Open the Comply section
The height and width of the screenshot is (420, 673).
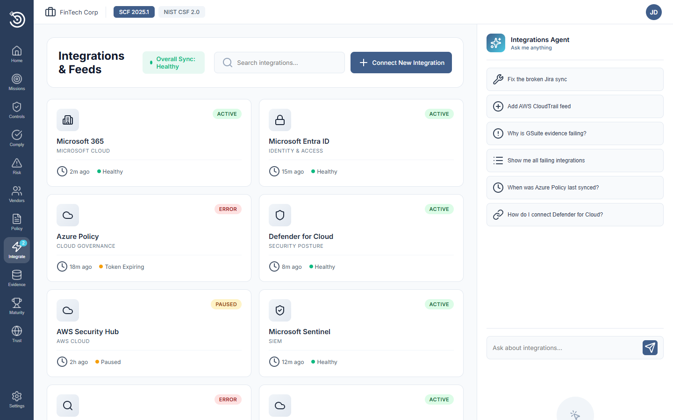17,138
